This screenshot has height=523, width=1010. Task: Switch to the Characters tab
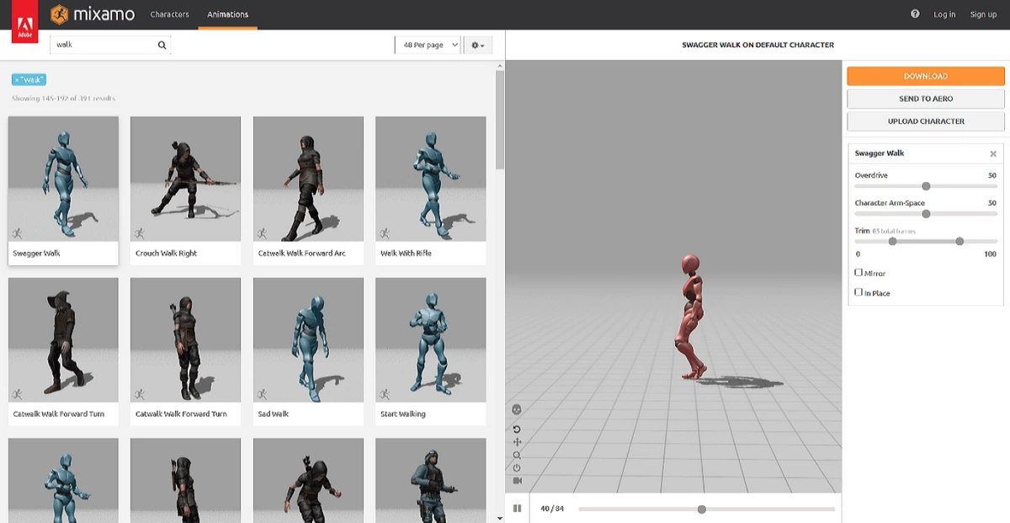tap(169, 14)
